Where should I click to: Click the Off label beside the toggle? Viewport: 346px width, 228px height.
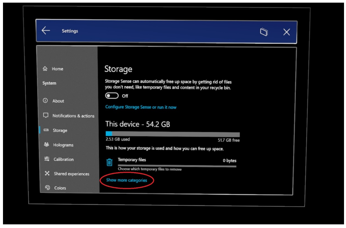tap(125, 96)
